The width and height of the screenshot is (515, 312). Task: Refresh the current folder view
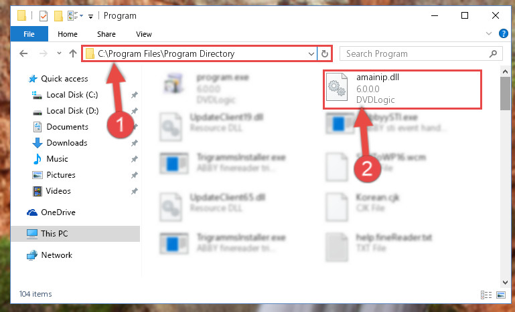tap(325, 53)
